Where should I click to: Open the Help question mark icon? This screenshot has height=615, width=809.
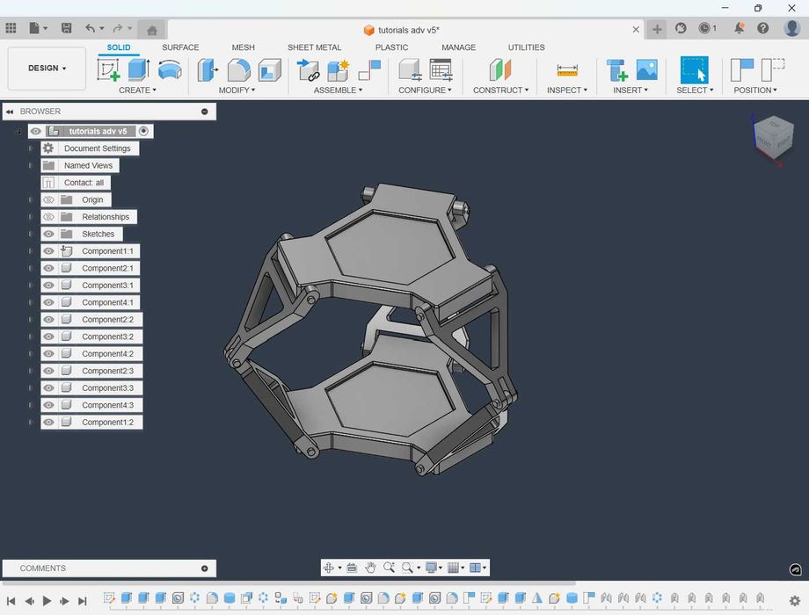pos(763,28)
